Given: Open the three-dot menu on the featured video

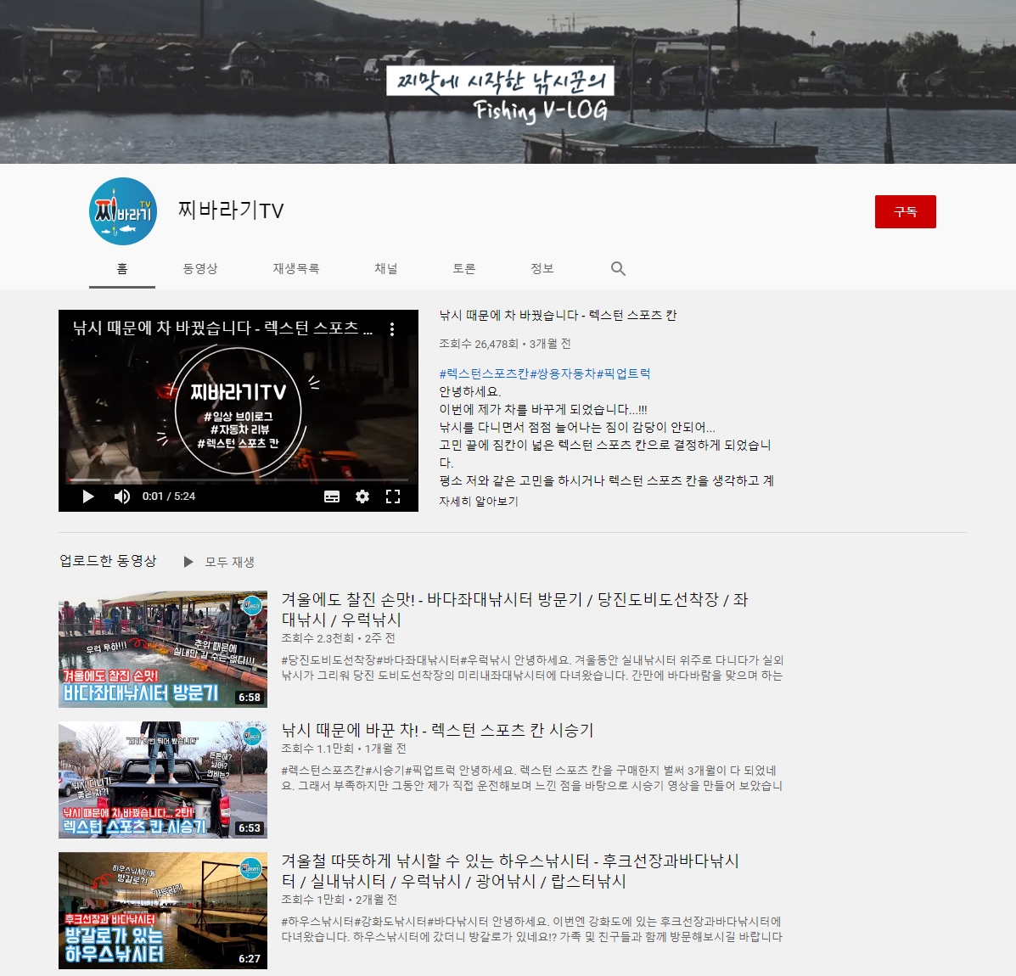Looking at the screenshot, I should (392, 329).
